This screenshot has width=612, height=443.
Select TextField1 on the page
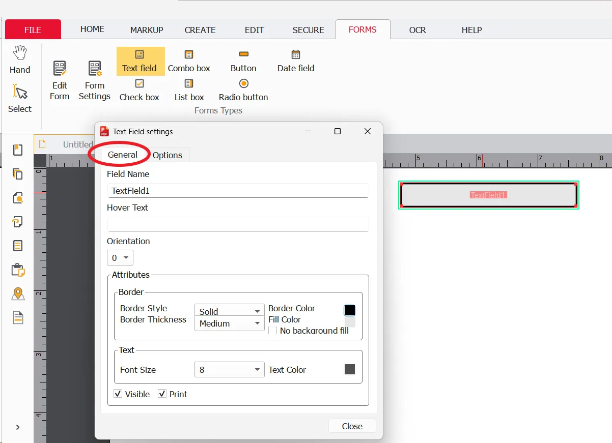489,195
